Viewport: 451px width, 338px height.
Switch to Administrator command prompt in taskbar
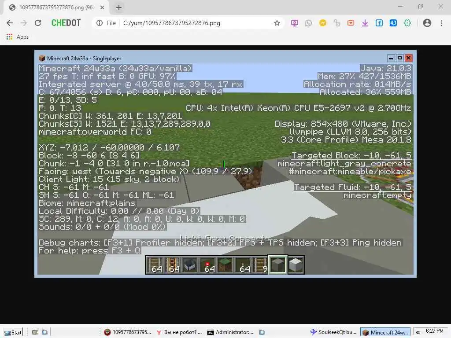pyautogui.click(x=230, y=332)
